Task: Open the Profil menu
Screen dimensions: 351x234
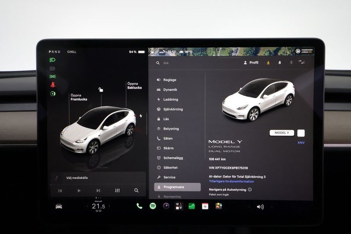Action: 251,63
